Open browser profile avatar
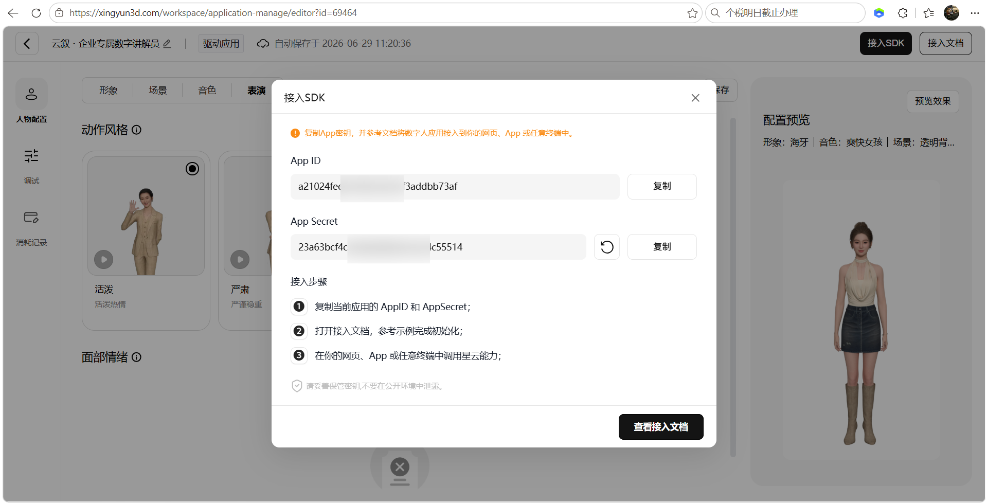The width and height of the screenshot is (987, 503). pyautogui.click(x=952, y=13)
